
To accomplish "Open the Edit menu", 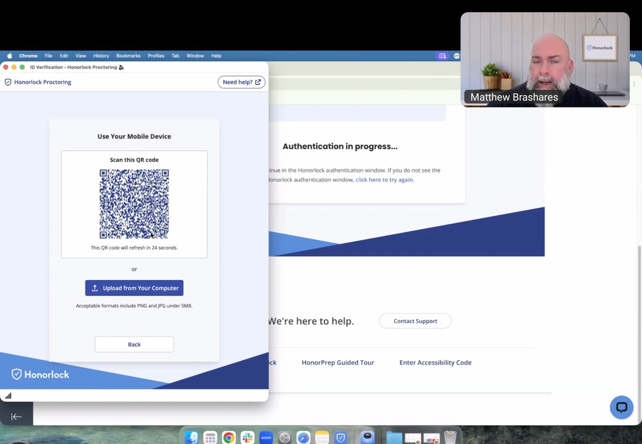I will 64,56.
